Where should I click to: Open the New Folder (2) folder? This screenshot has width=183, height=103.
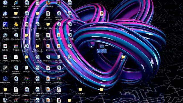5,90
